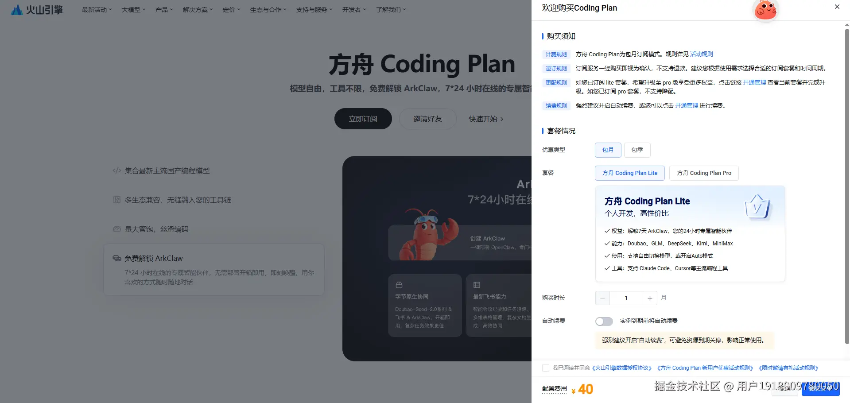The height and width of the screenshot is (403, 850).
Task: Select the 集合最新主流国产编程模型 feature row
Action: (214, 170)
